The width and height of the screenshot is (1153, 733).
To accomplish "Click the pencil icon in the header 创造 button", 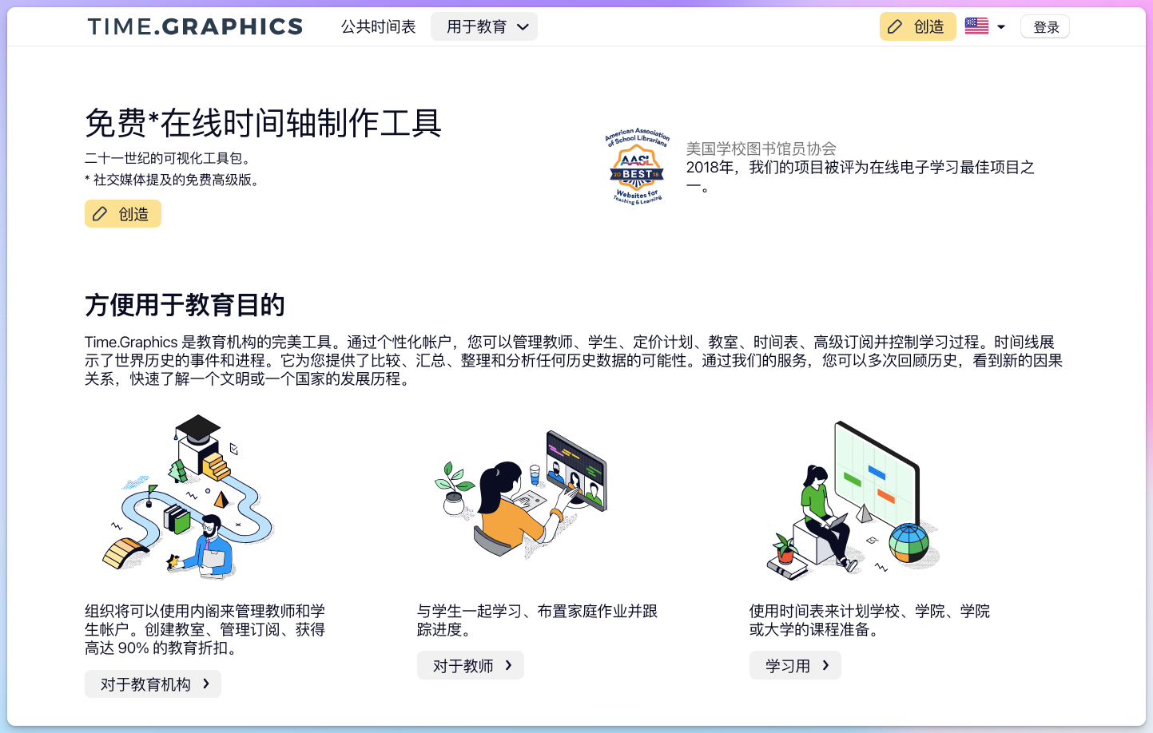I will click(x=893, y=26).
